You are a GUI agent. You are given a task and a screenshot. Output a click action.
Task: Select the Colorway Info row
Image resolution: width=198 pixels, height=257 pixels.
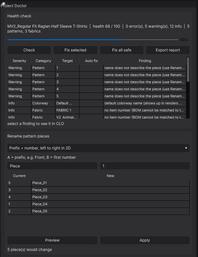click(x=97, y=103)
